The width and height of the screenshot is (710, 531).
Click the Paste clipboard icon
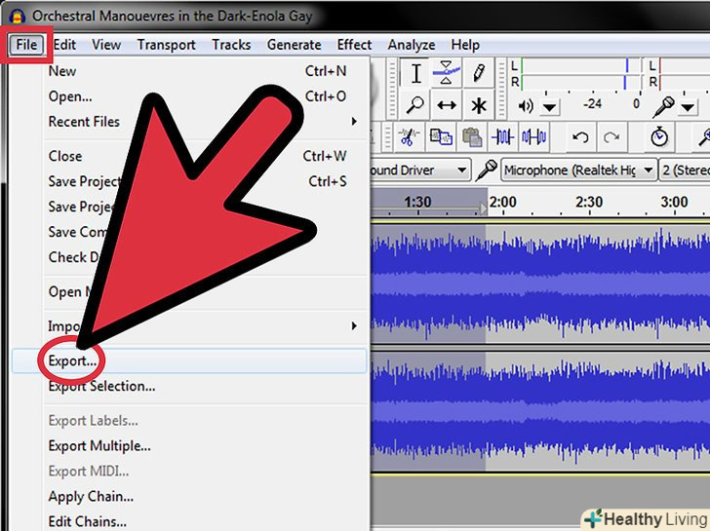click(472, 136)
